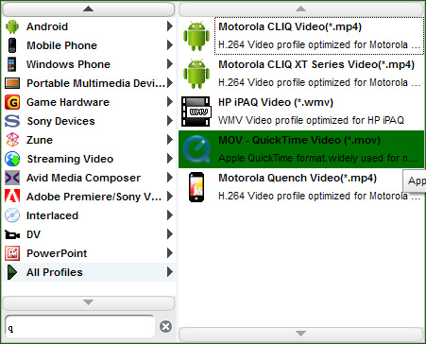Click the Adobe Premiere logo icon
The image size is (426, 344).
(12, 197)
